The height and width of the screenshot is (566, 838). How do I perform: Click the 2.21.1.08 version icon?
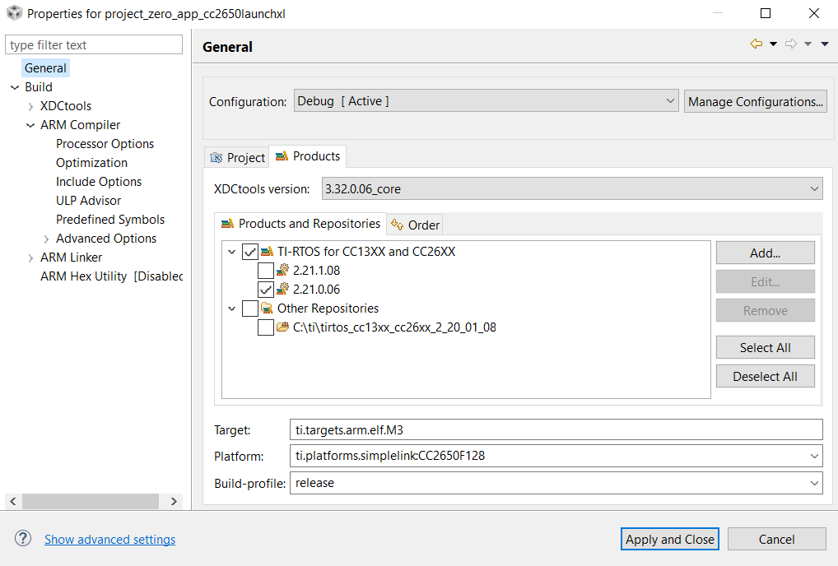tap(282, 270)
